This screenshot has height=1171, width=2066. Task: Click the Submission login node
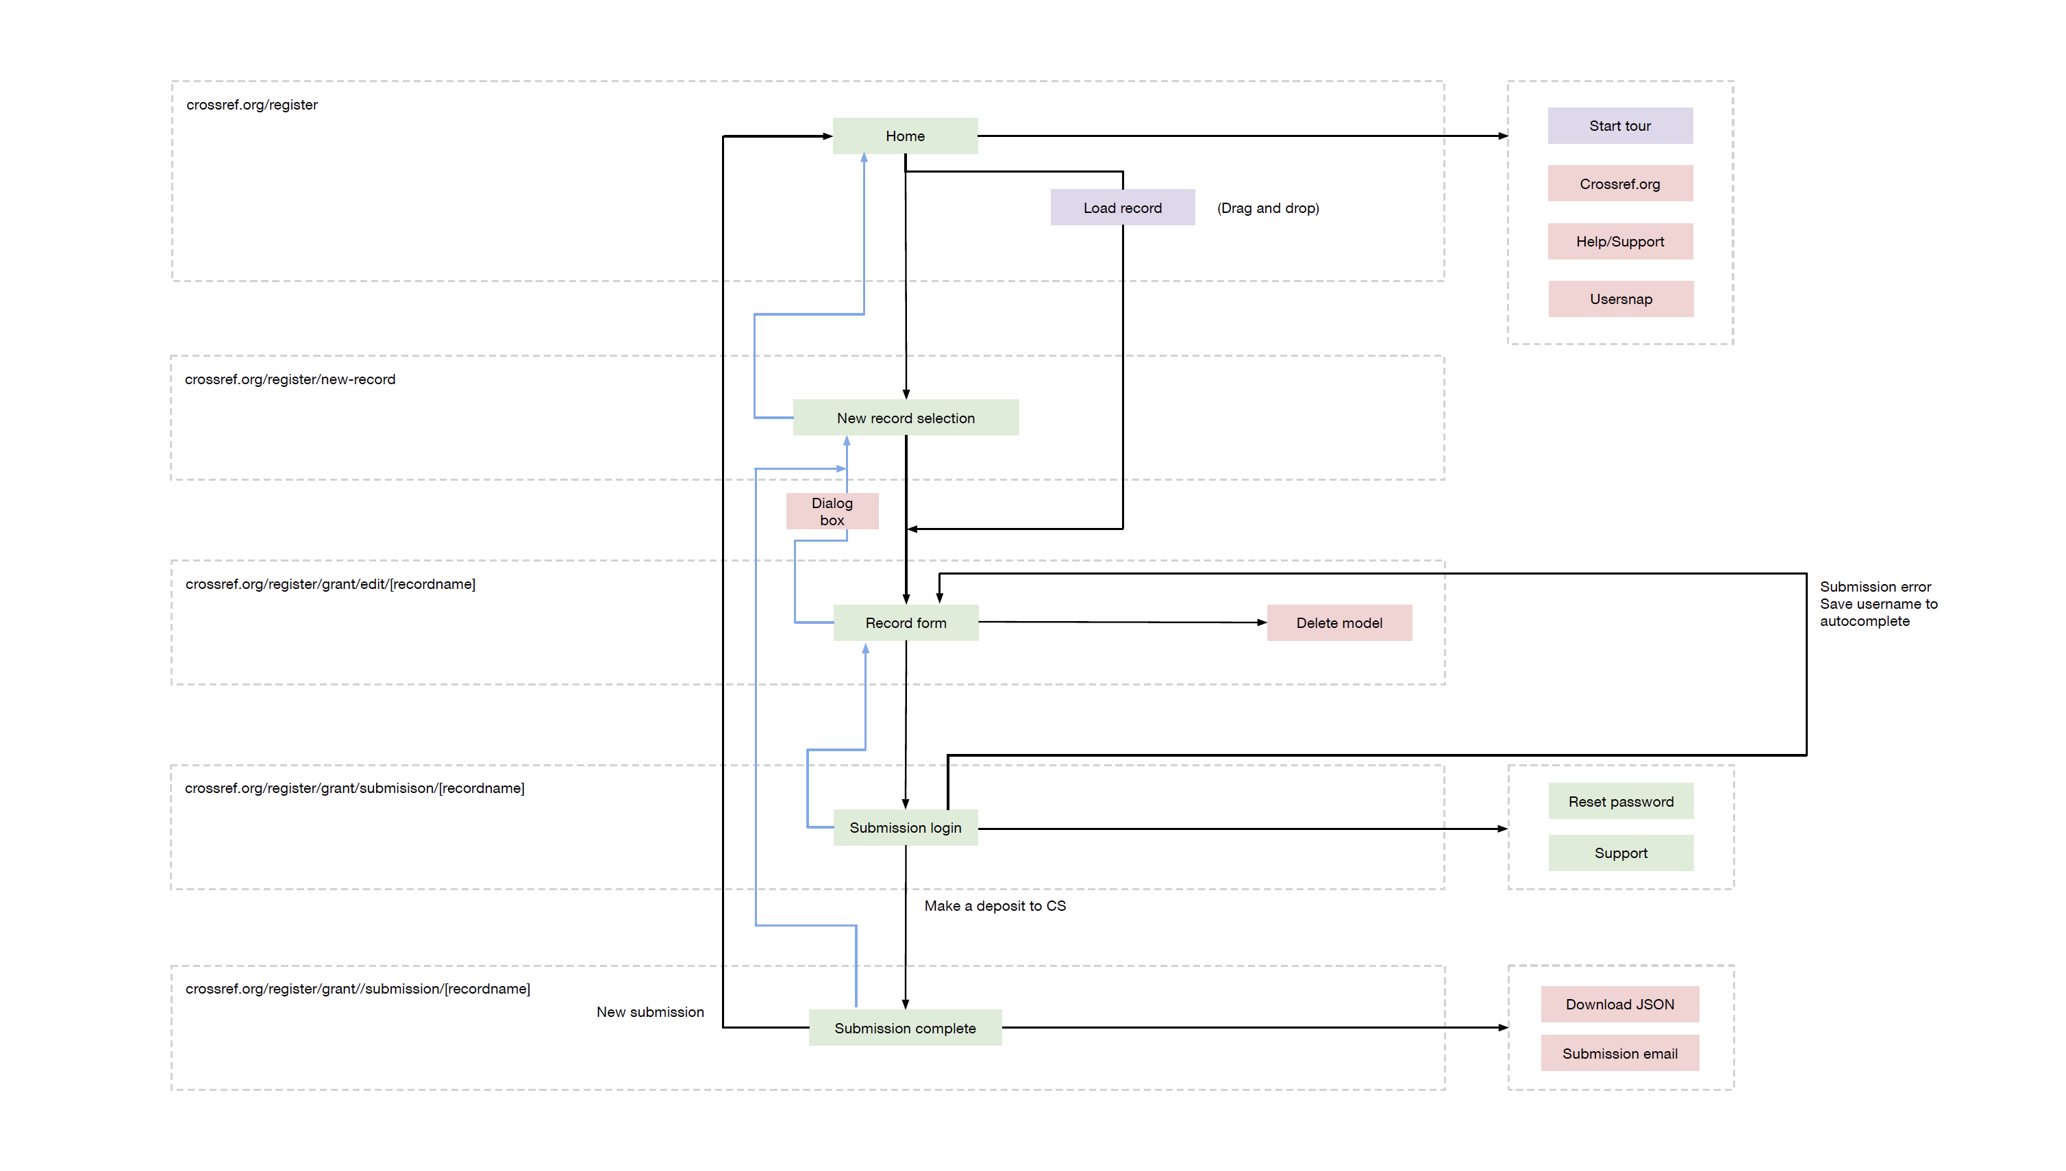[x=904, y=828]
